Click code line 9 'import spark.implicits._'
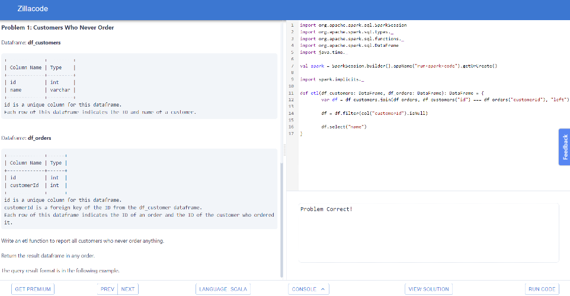The image size is (570, 296). pyautogui.click(x=332, y=79)
